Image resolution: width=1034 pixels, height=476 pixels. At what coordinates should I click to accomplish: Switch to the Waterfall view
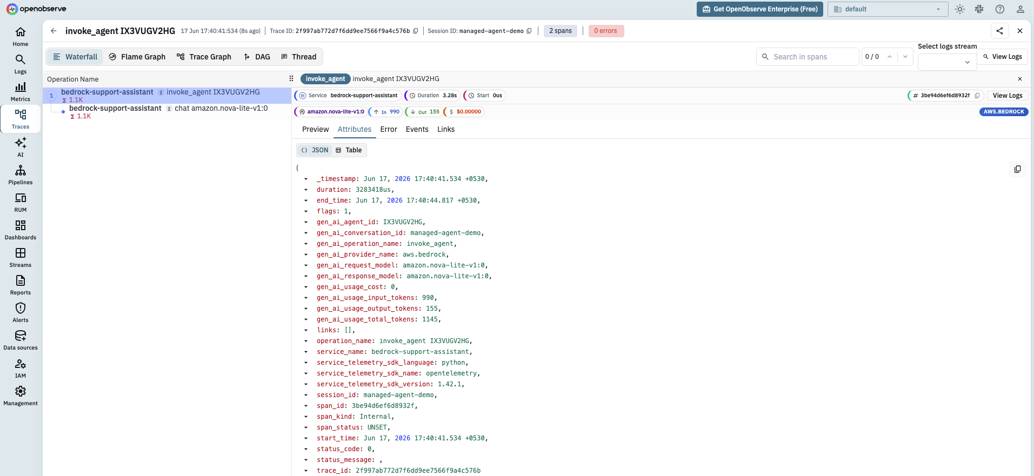(75, 57)
